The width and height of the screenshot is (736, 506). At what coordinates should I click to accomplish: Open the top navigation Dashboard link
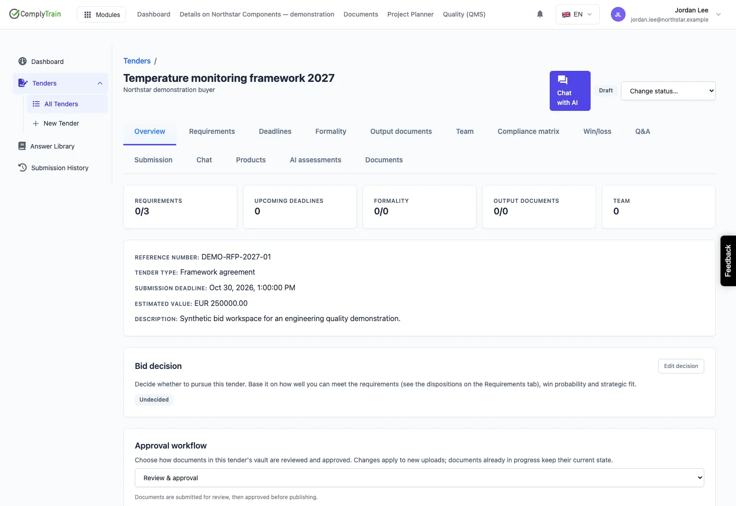[154, 14]
